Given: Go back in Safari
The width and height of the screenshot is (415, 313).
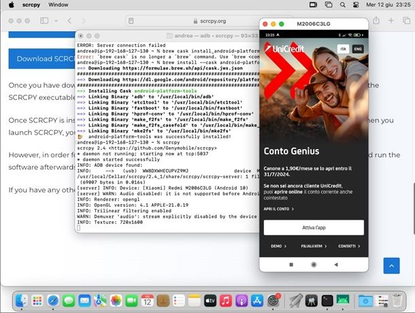Looking at the screenshot, I should (69, 20).
